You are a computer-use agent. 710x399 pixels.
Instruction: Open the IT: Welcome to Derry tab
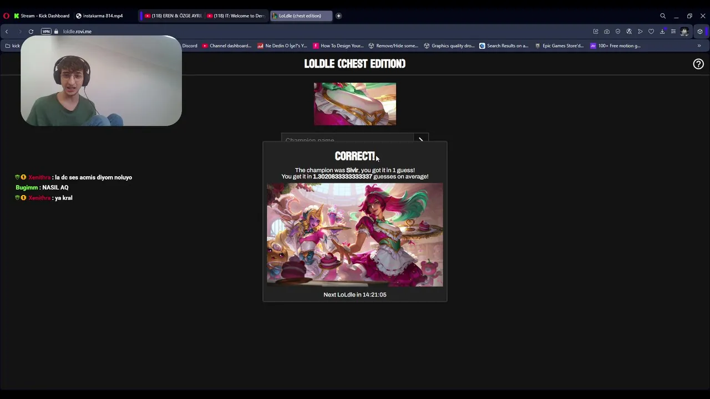point(236,16)
